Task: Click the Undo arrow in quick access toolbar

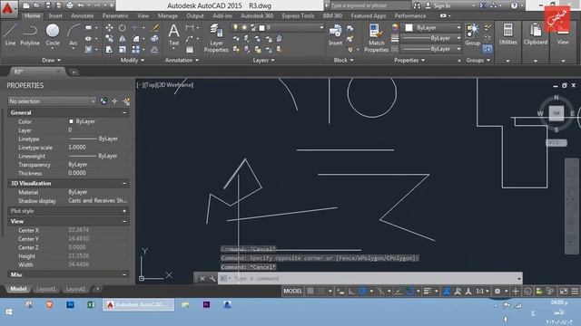Action: pyautogui.click(x=81, y=5)
